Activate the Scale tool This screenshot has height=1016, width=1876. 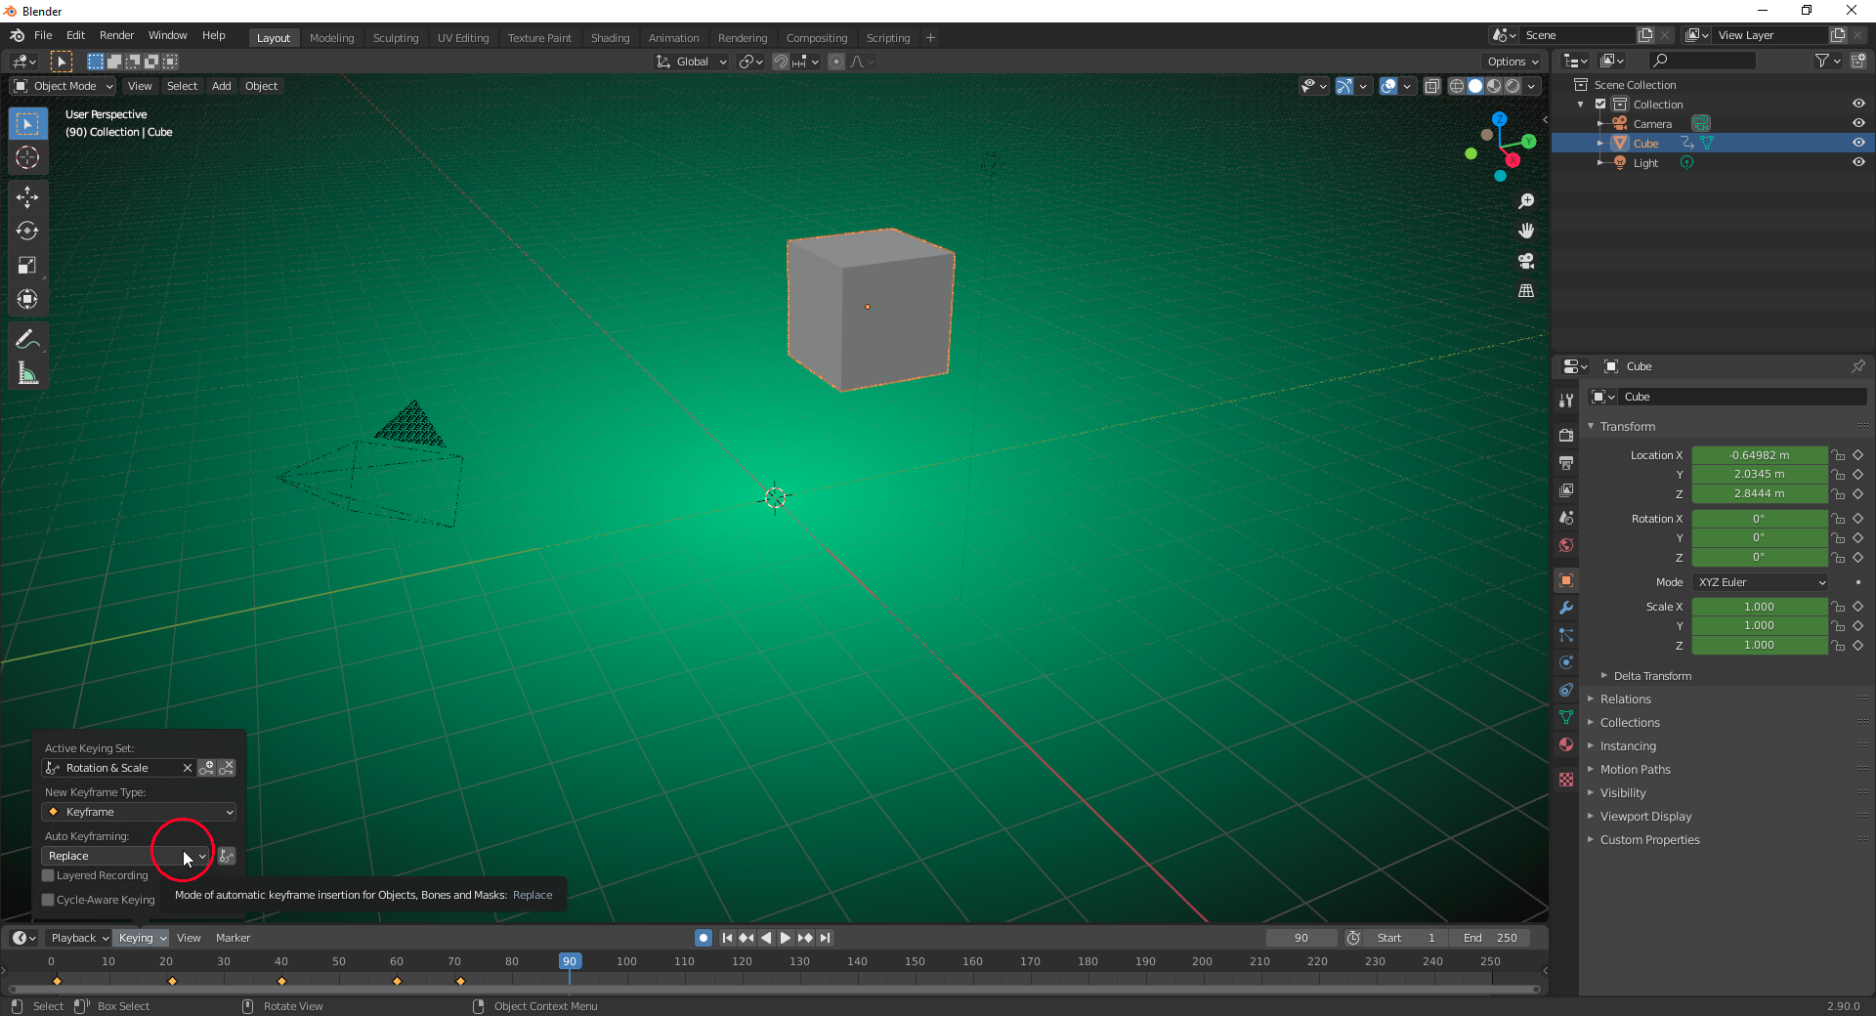[27, 266]
